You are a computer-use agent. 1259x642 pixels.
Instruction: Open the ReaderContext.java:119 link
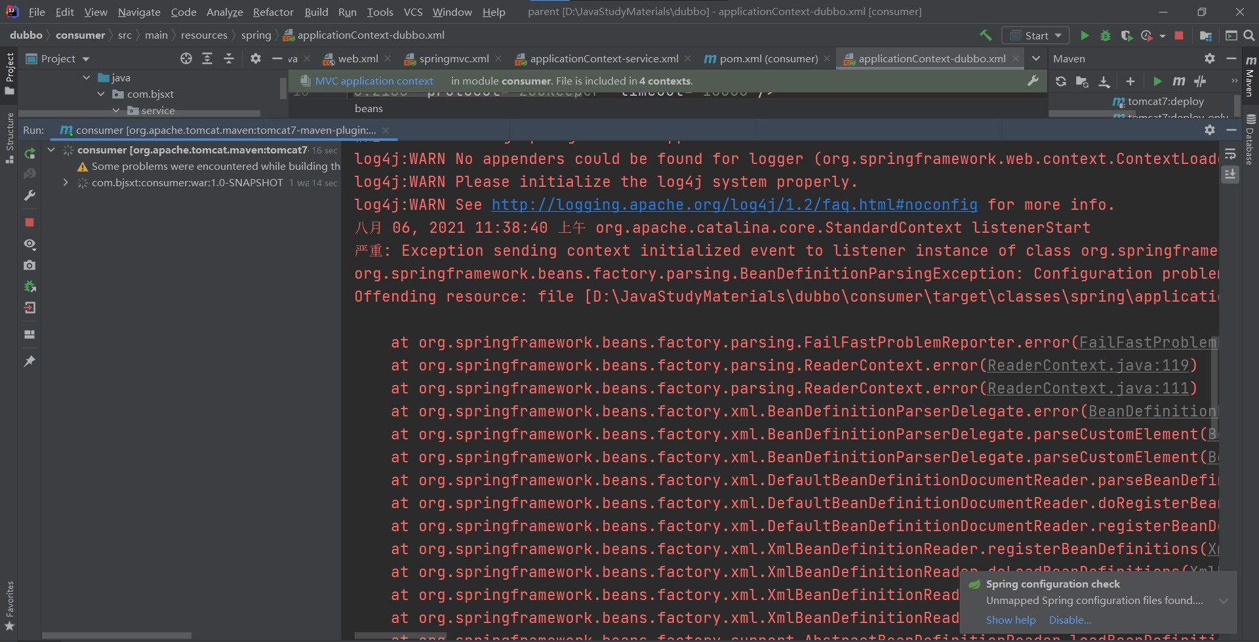coord(1088,365)
